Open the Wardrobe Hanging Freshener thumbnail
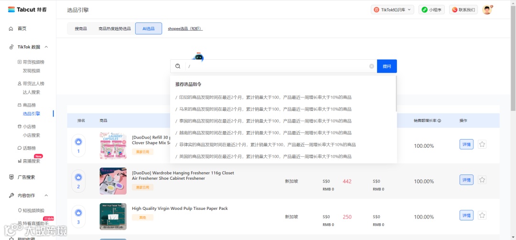Screen dimensions: 516x240 click(x=113, y=181)
